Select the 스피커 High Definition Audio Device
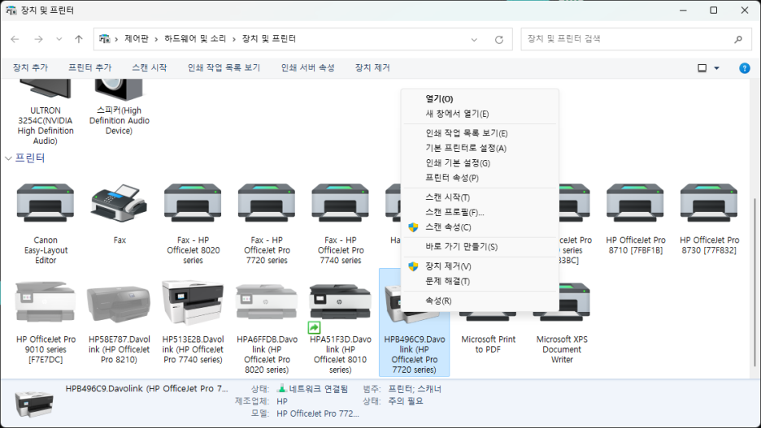Screen dimensions: 761x428 (120, 109)
